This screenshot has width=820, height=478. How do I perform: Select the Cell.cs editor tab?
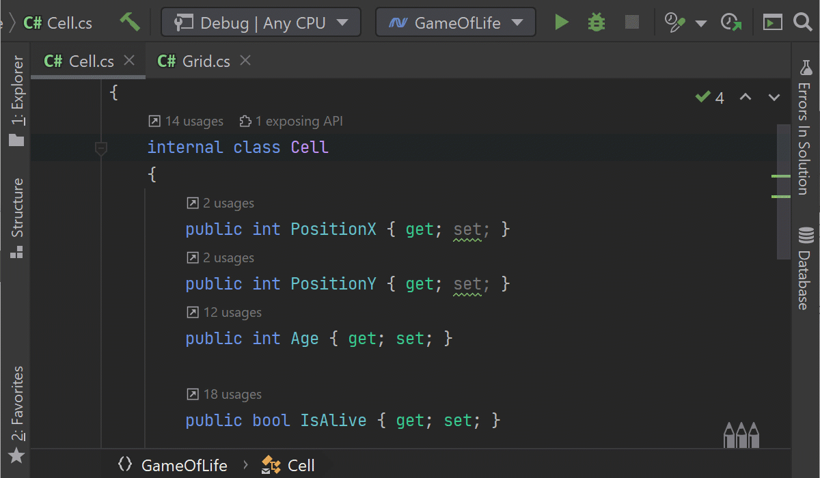point(81,60)
